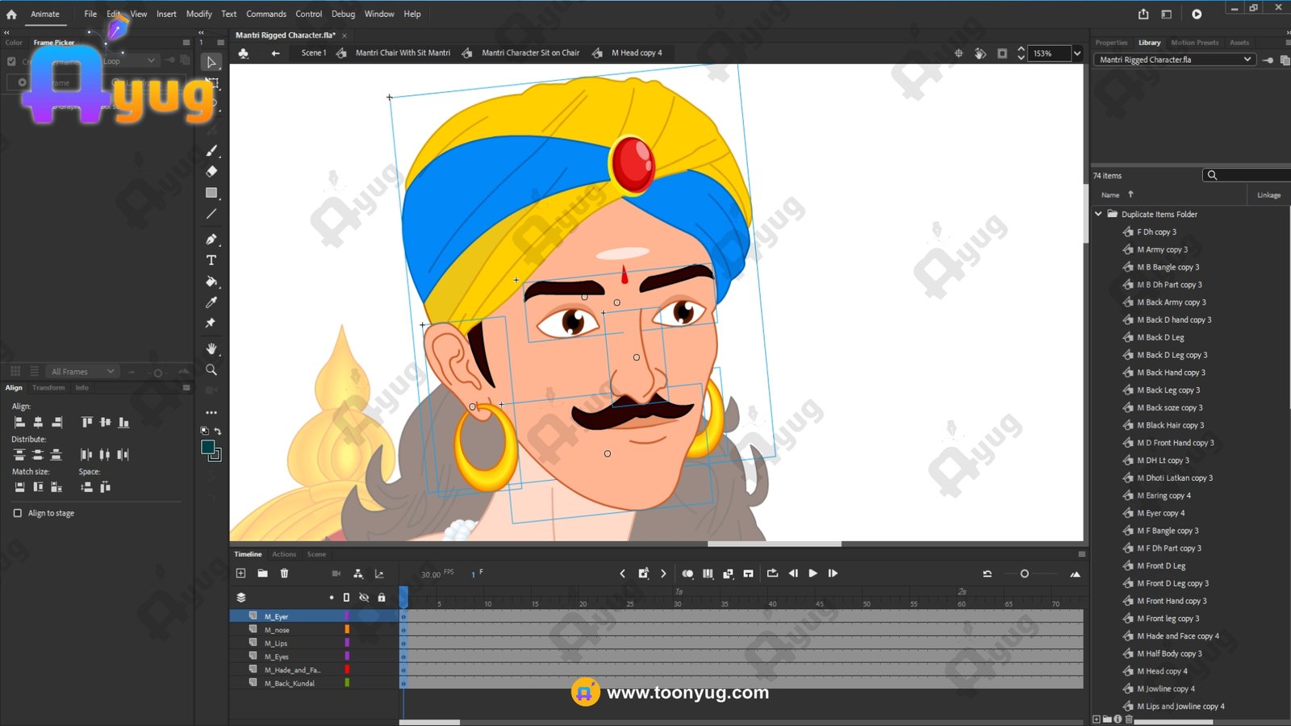Screen dimensions: 1291x726
Task: Open the zoom percentage dropdown
Action: click(1077, 53)
